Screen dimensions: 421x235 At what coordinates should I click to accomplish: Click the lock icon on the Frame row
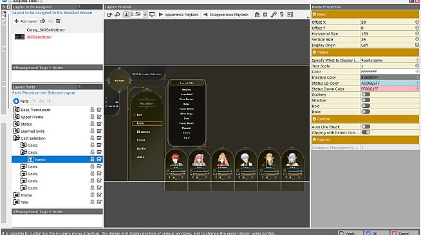pyautogui.click(x=92, y=195)
